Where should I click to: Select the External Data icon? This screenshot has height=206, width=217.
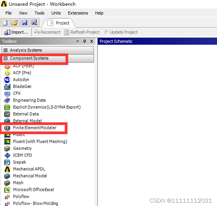coord(7,114)
